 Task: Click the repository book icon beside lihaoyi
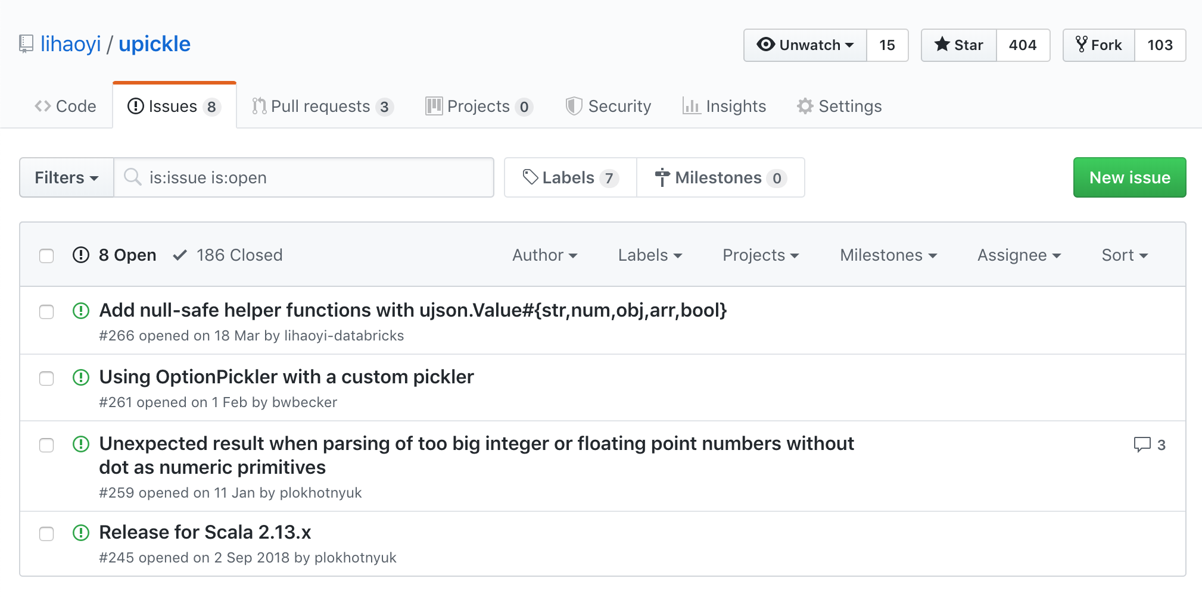click(26, 44)
